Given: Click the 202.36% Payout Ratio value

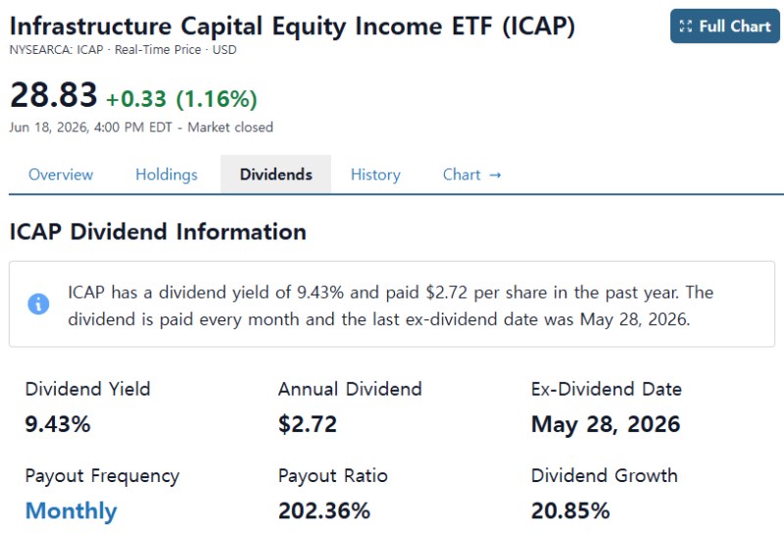Looking at the screenshot, I should (x=324, y=511).
